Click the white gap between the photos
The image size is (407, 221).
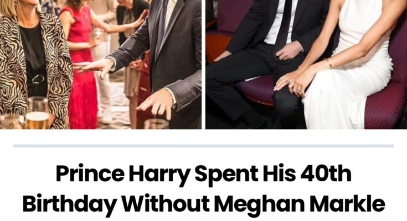[204, 65]
